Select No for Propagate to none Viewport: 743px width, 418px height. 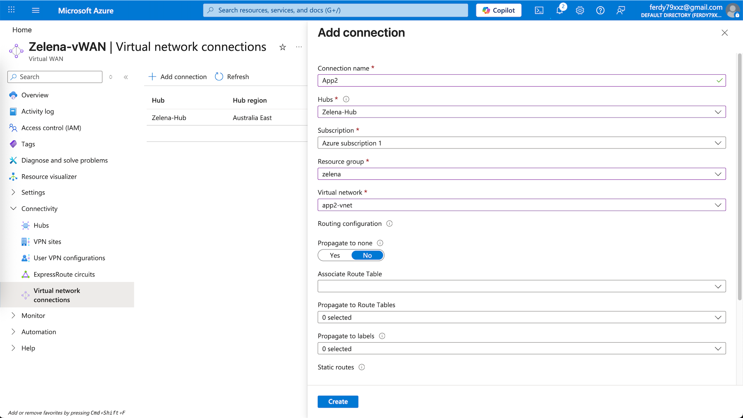tap(367, 255)
